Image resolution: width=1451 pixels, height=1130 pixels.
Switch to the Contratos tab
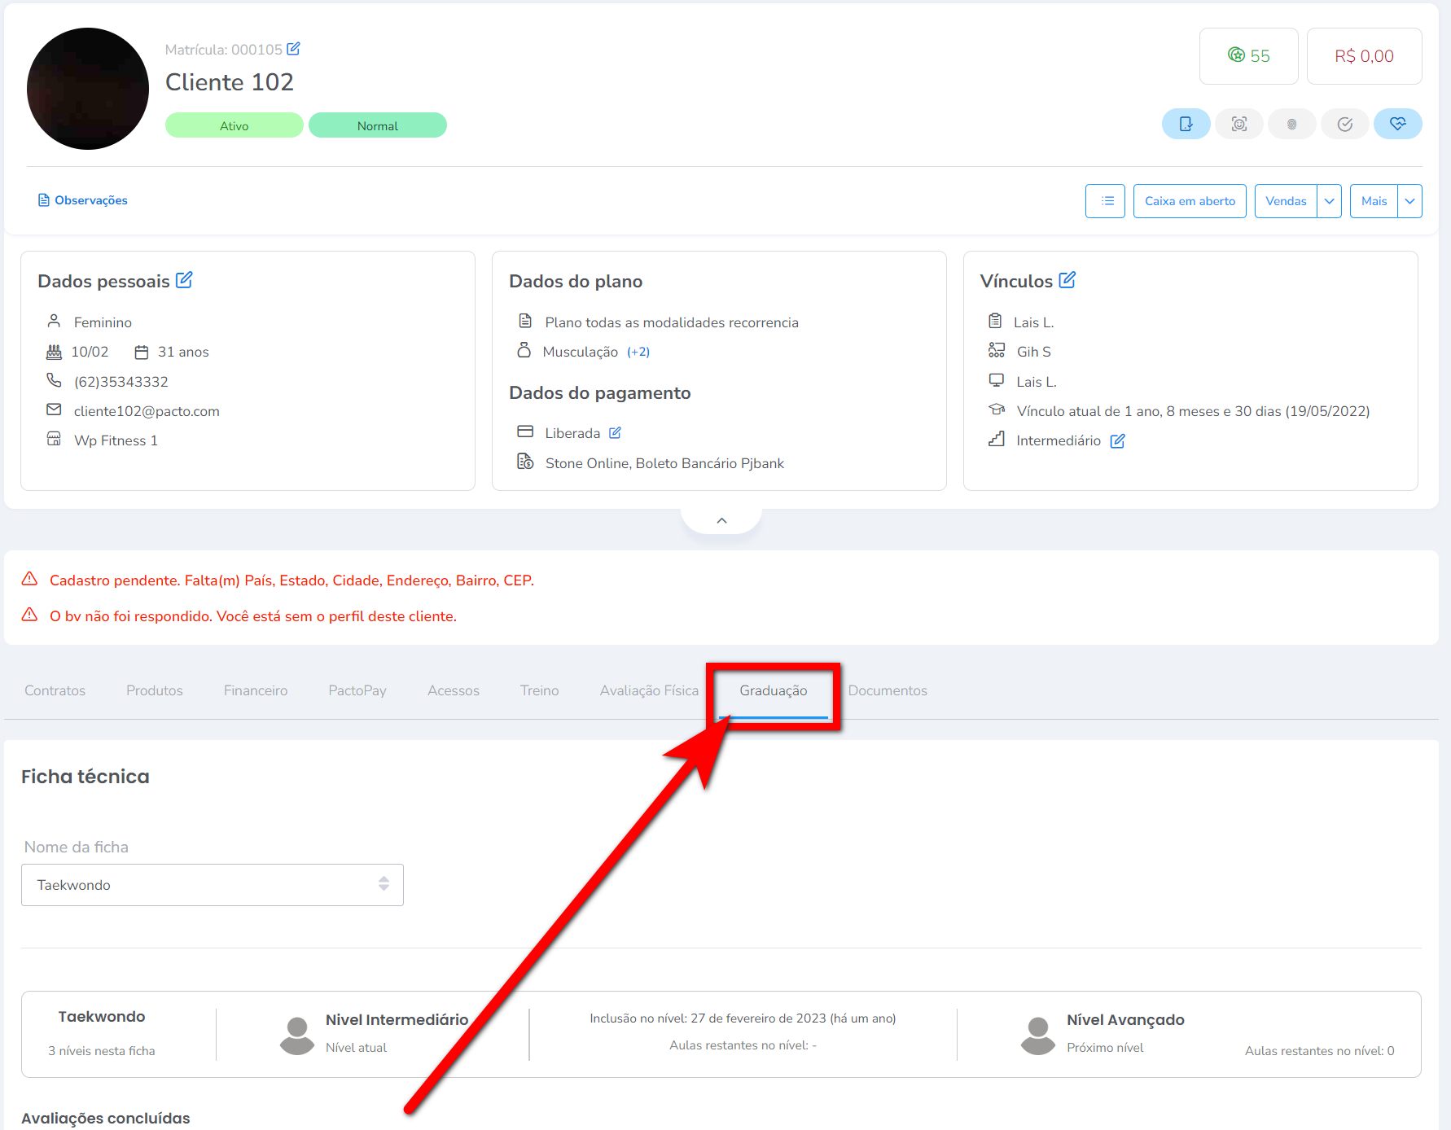[55, 690]
